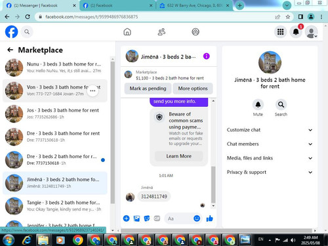Open the three-dot menu on Von conversation
Screen dimensions: 328x246
tap(92, 91)
